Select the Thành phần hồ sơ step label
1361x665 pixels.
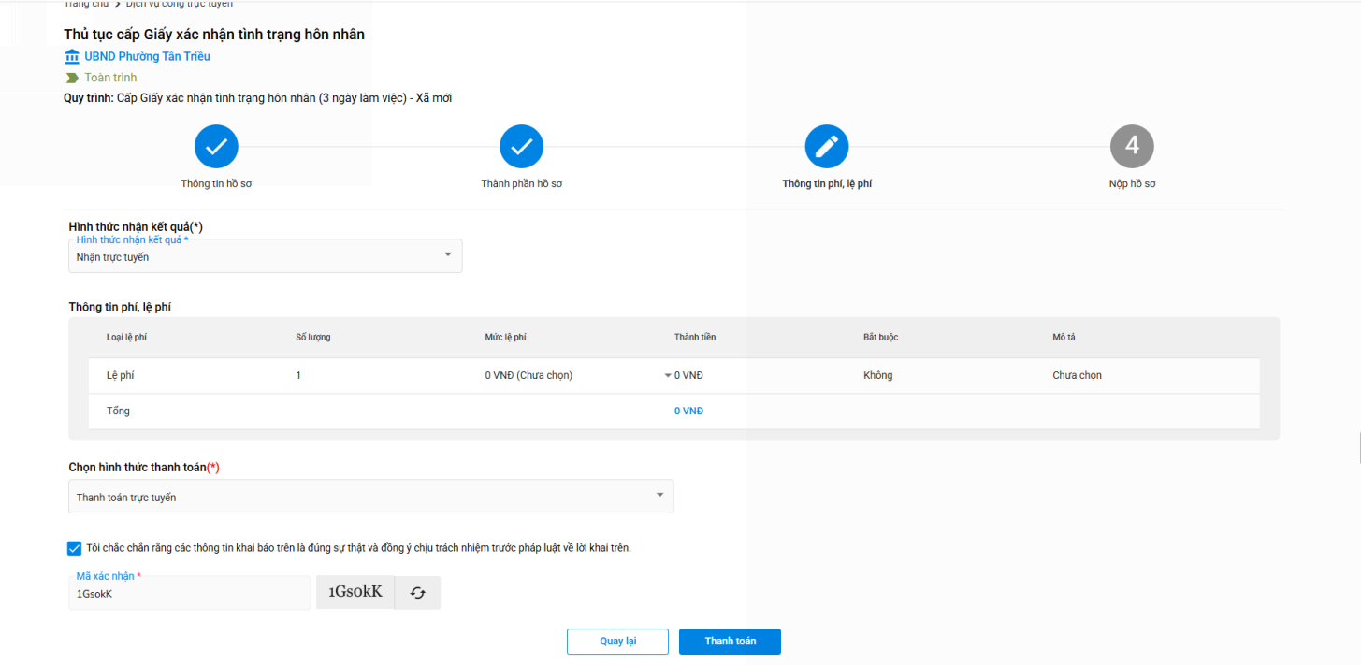click(x=521, y=184)
